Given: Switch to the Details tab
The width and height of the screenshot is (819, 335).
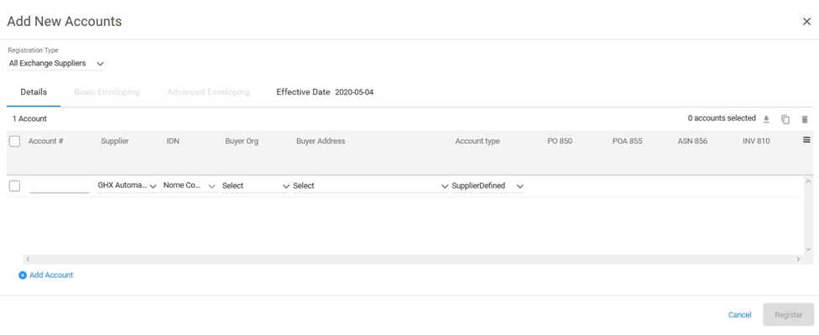Looking at the screenshot, I should (34, 92).
